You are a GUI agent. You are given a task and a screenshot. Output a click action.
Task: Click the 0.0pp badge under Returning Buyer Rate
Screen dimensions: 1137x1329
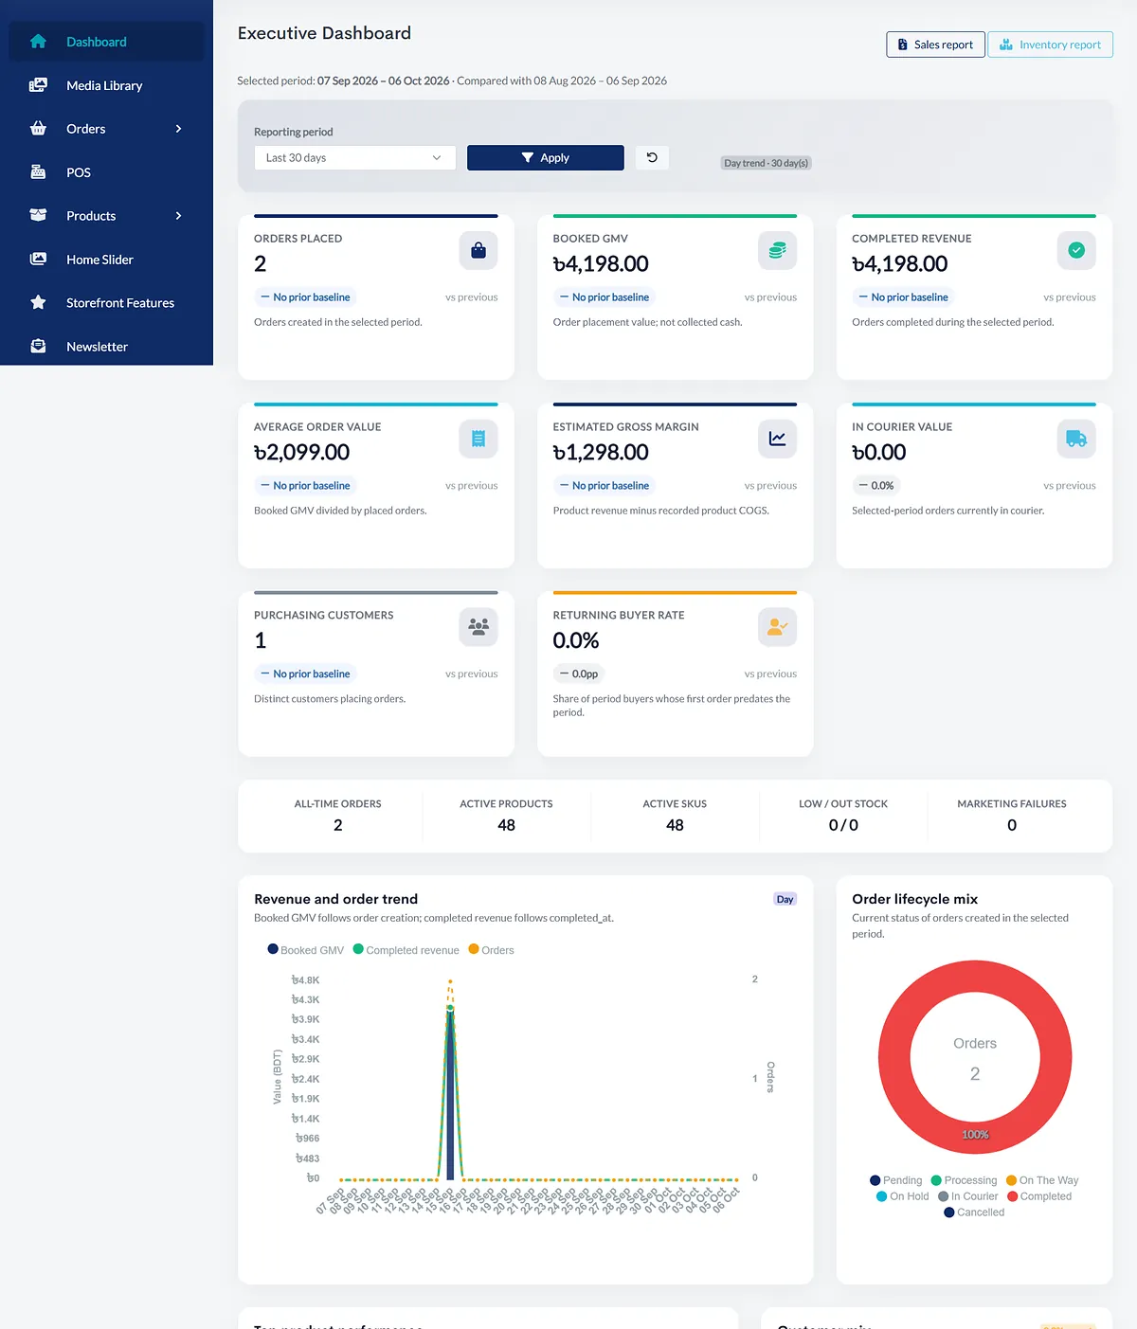(x=579, y=673)
